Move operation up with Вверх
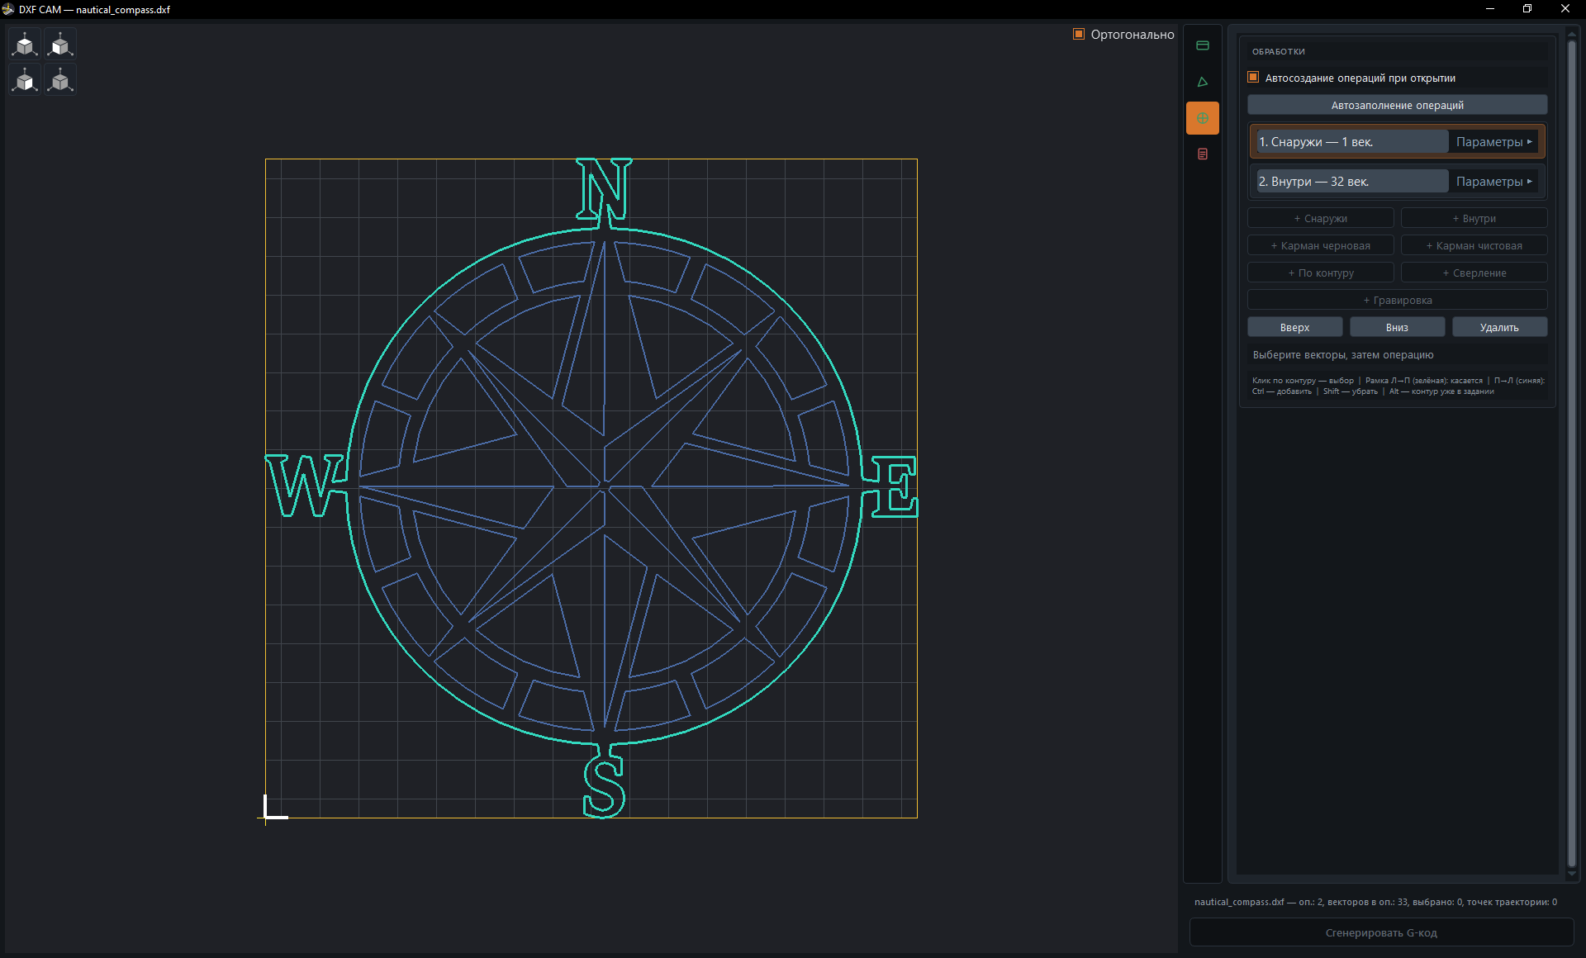Viewport: 1586px width, 958px height. coord(1294,327)
